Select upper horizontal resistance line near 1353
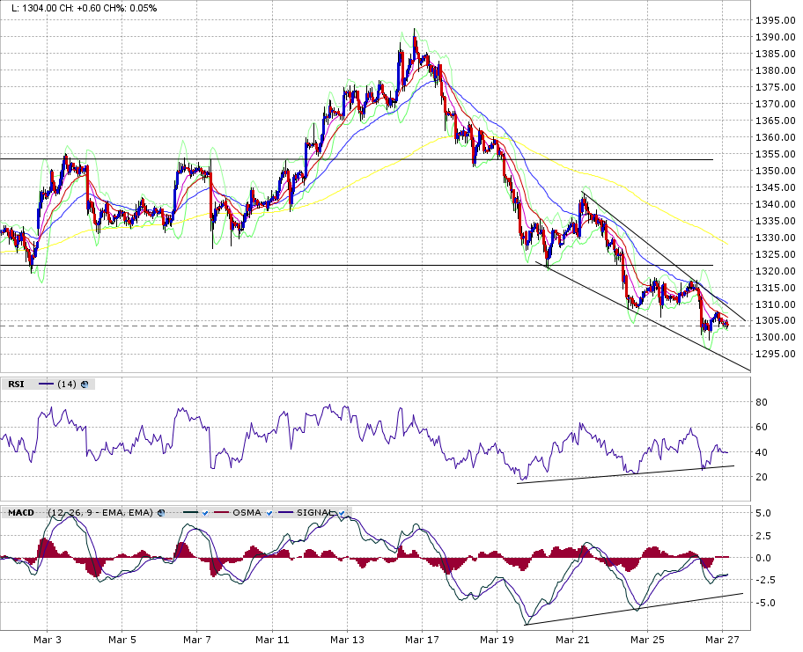Screen dimensions: 803x652 357,159
